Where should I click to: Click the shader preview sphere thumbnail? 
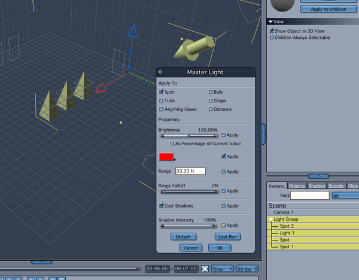[x=282, y=5]
